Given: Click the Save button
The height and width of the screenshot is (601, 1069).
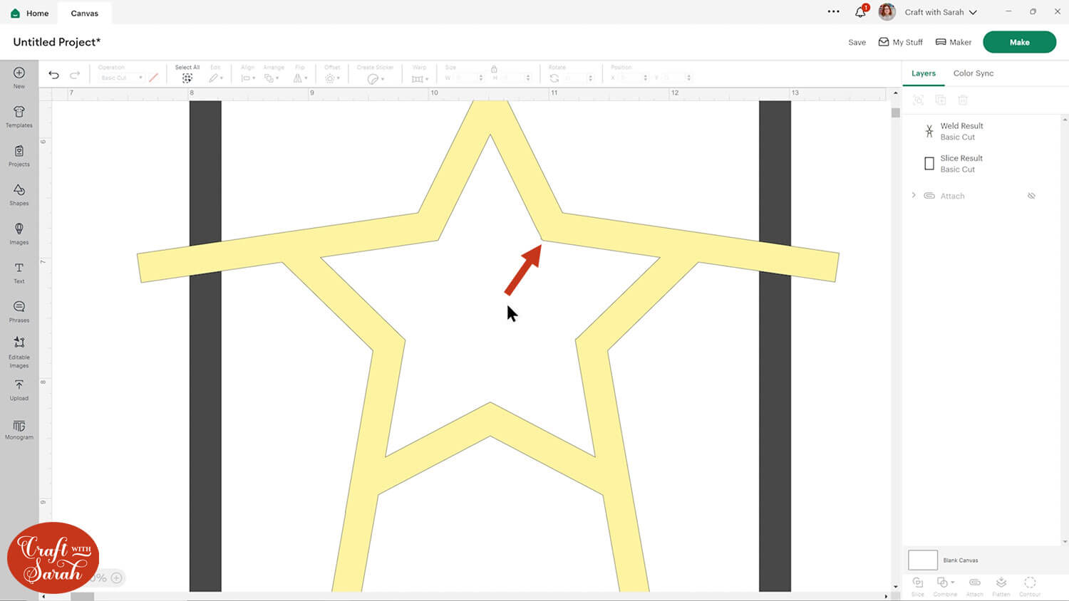Looking at the screenshot, I should (x=857, y=42).
